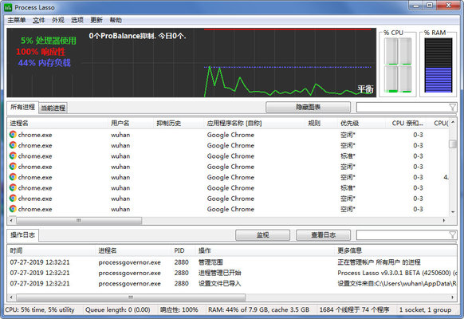Open the 文件 menu
Image resolution: width=464 pixels, height=319 pixels.
coord(38,20)
